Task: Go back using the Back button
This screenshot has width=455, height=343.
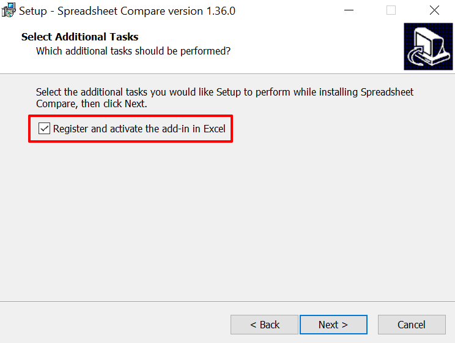Action: click(x=264, y=325)
